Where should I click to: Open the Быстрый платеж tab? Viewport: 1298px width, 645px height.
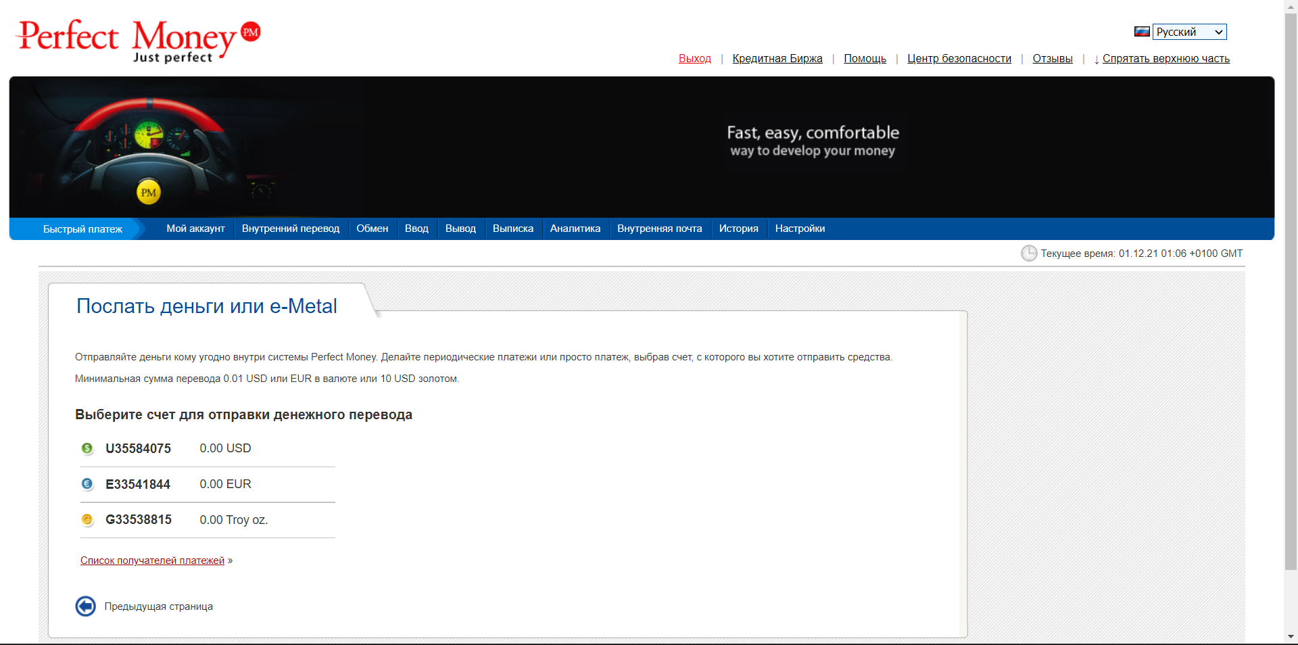tap(82, 229)
